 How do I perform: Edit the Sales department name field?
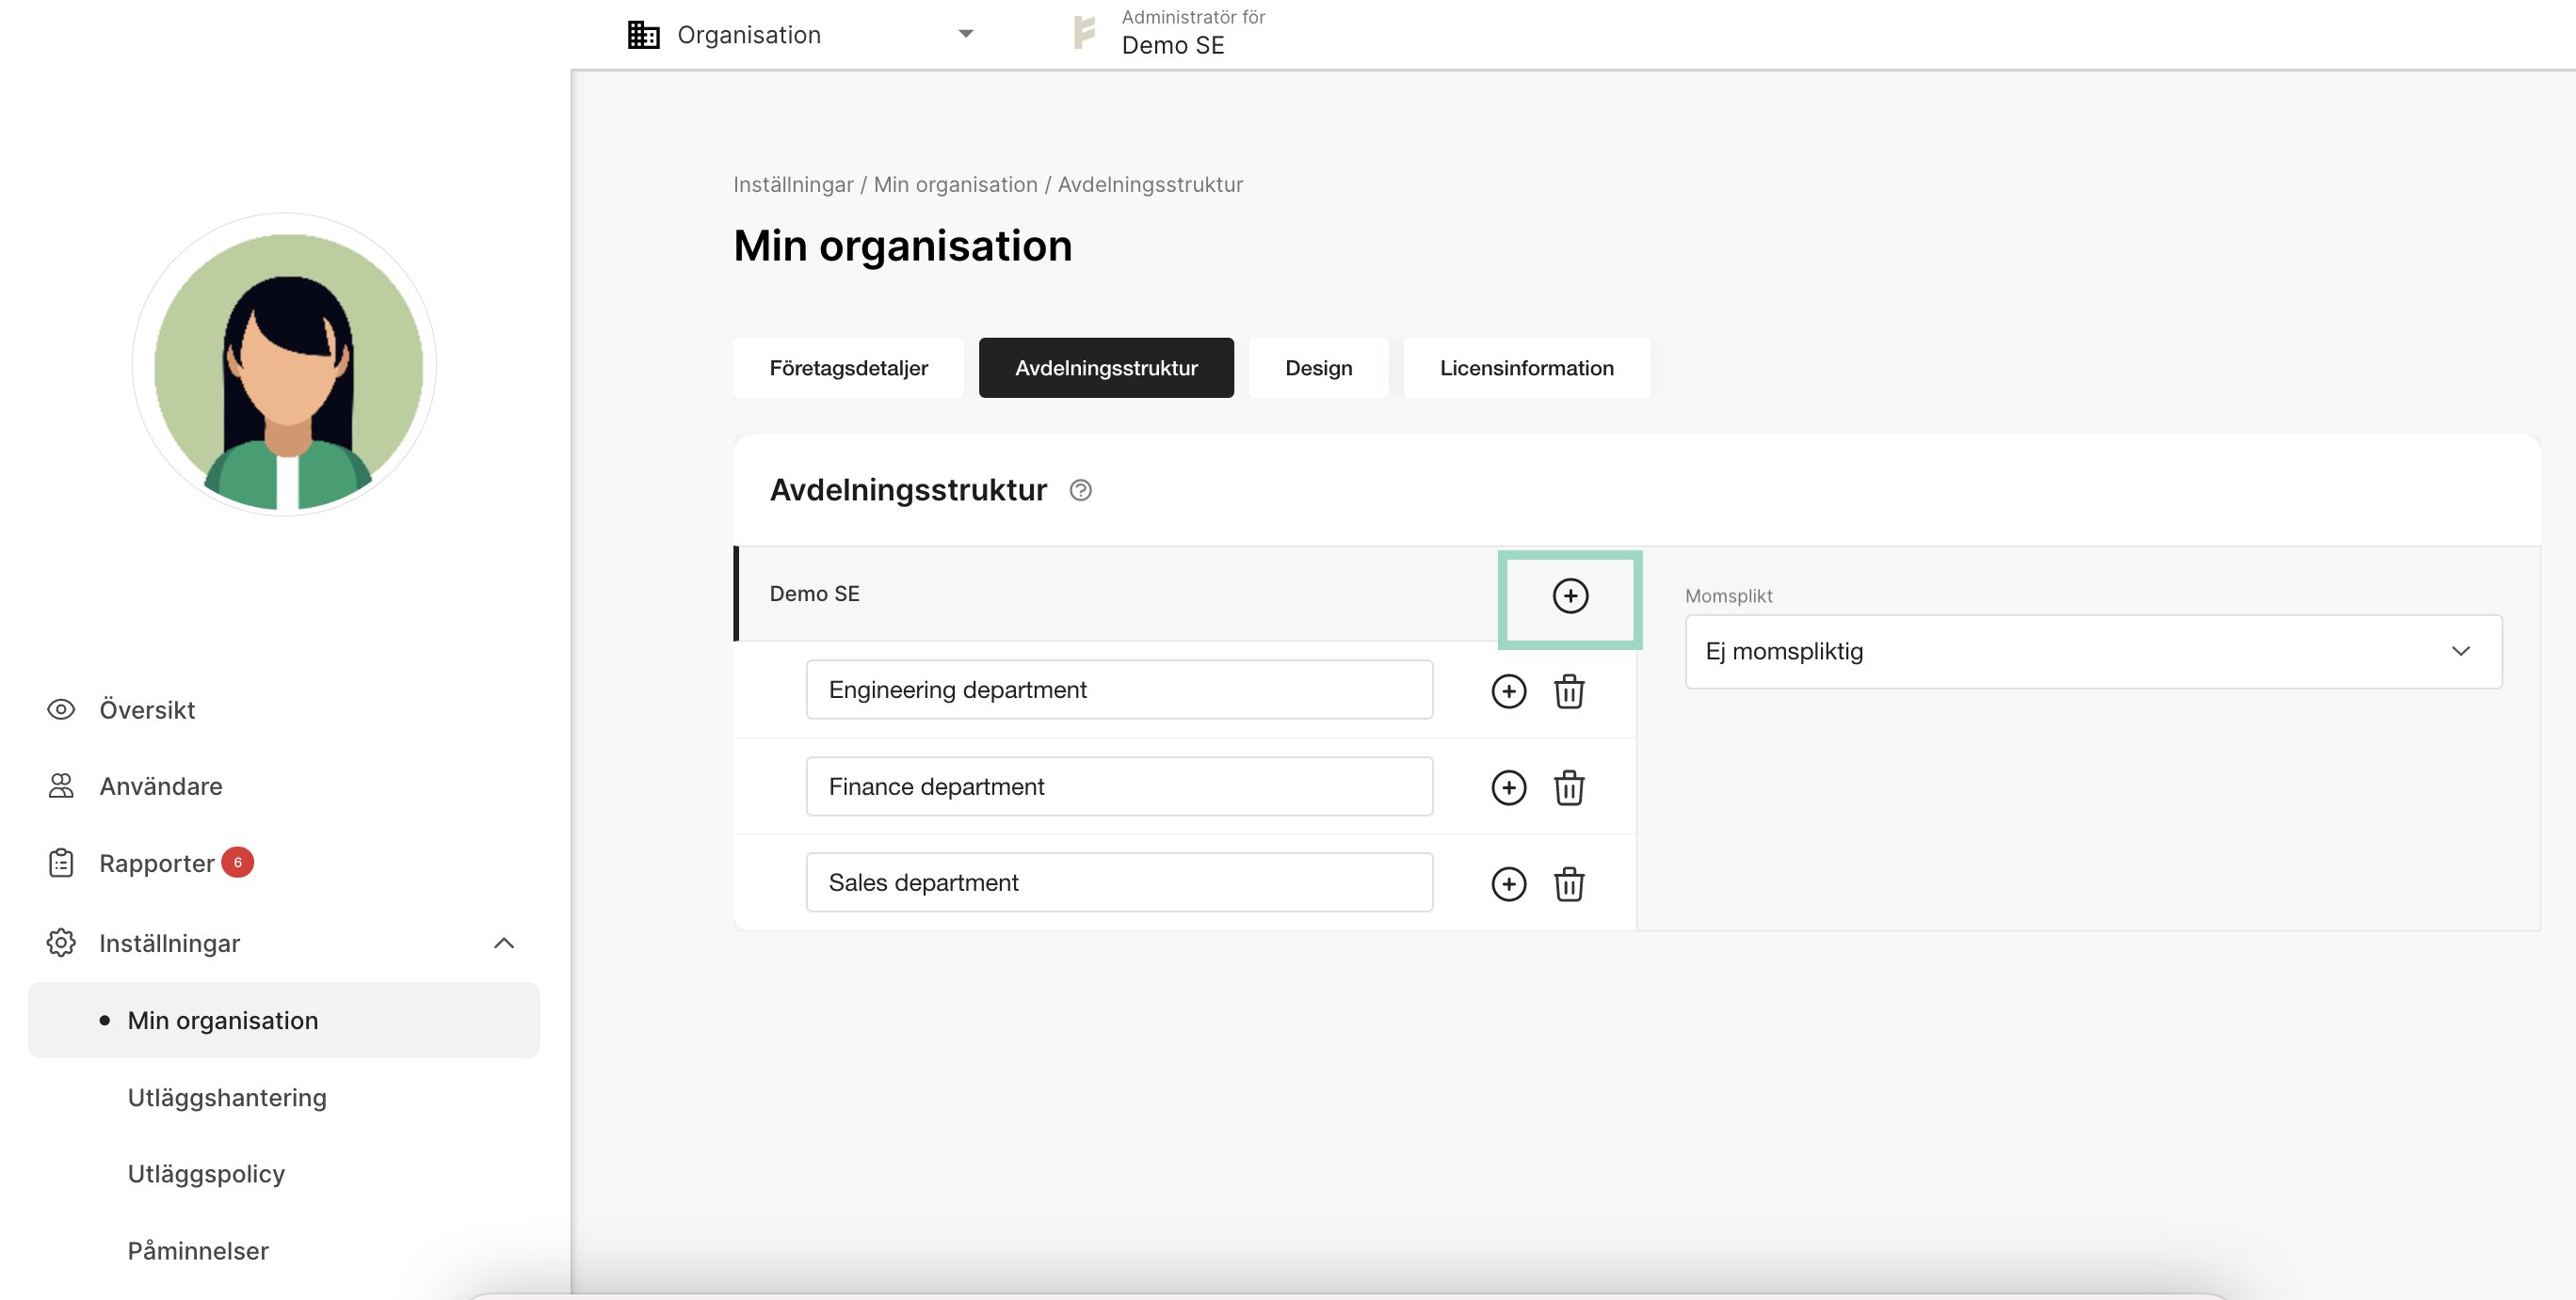[1119, 882]
